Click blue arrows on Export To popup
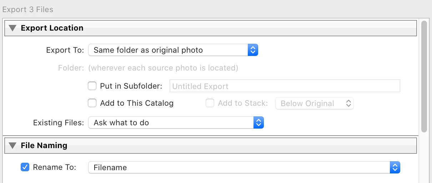This screenshot has width=432, height=183. click(x=252, y=50)
